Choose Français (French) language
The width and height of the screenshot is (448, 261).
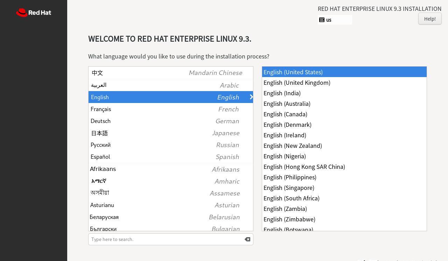click(x=171, y=109)
